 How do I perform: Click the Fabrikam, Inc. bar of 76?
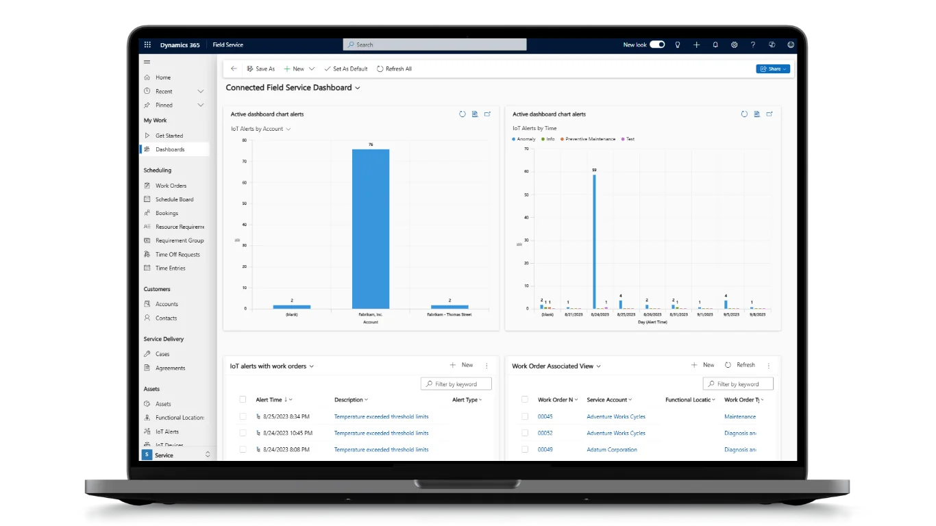pyautogui.click(x=371, y=229)
